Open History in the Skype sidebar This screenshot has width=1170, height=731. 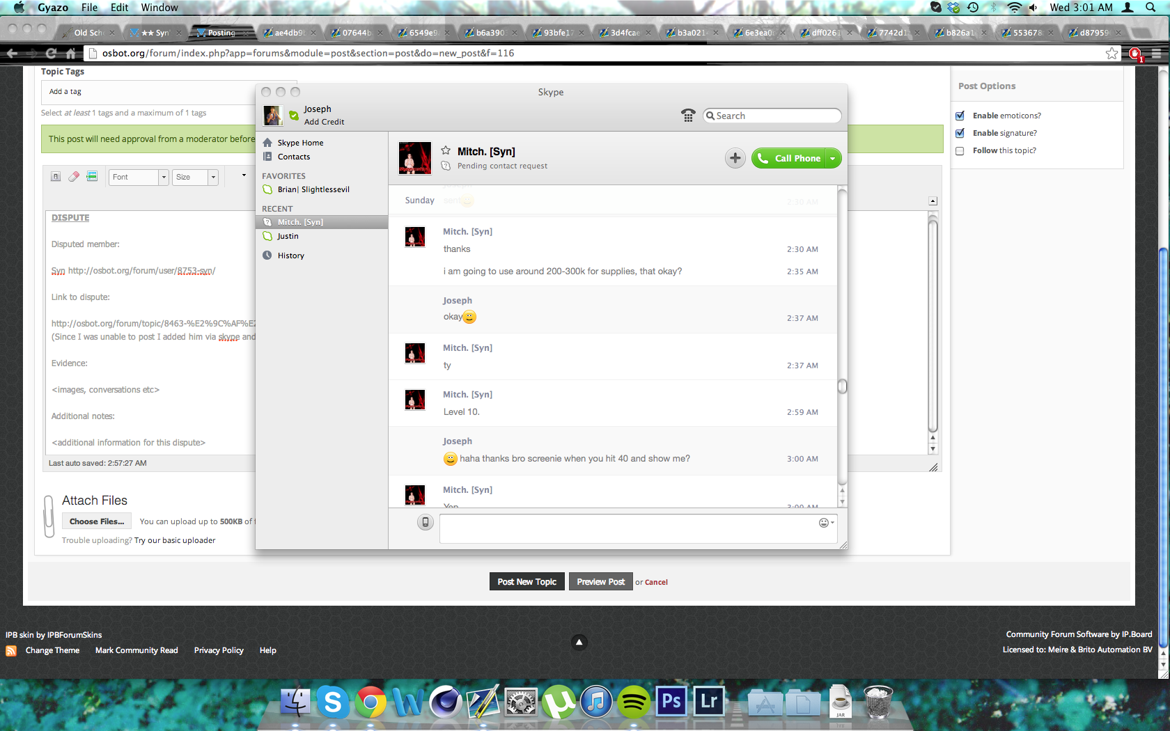pos(290,256)
